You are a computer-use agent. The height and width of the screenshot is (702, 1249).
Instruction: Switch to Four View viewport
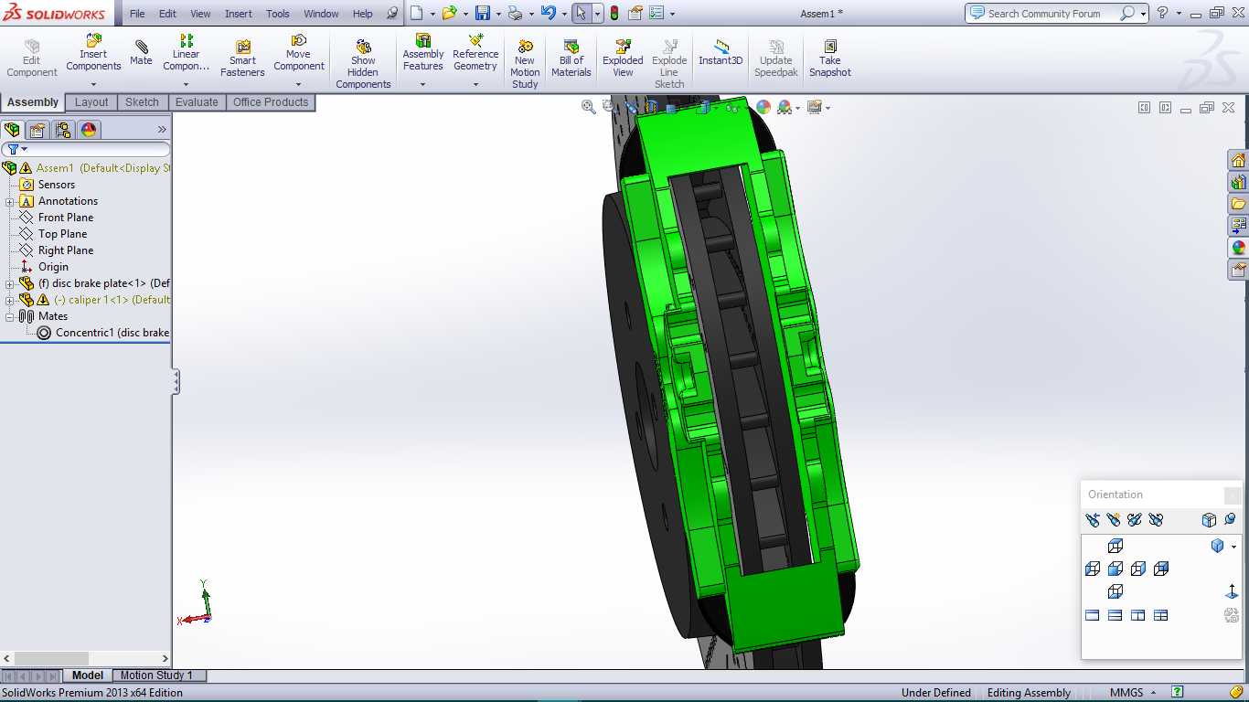[1161, 615]
